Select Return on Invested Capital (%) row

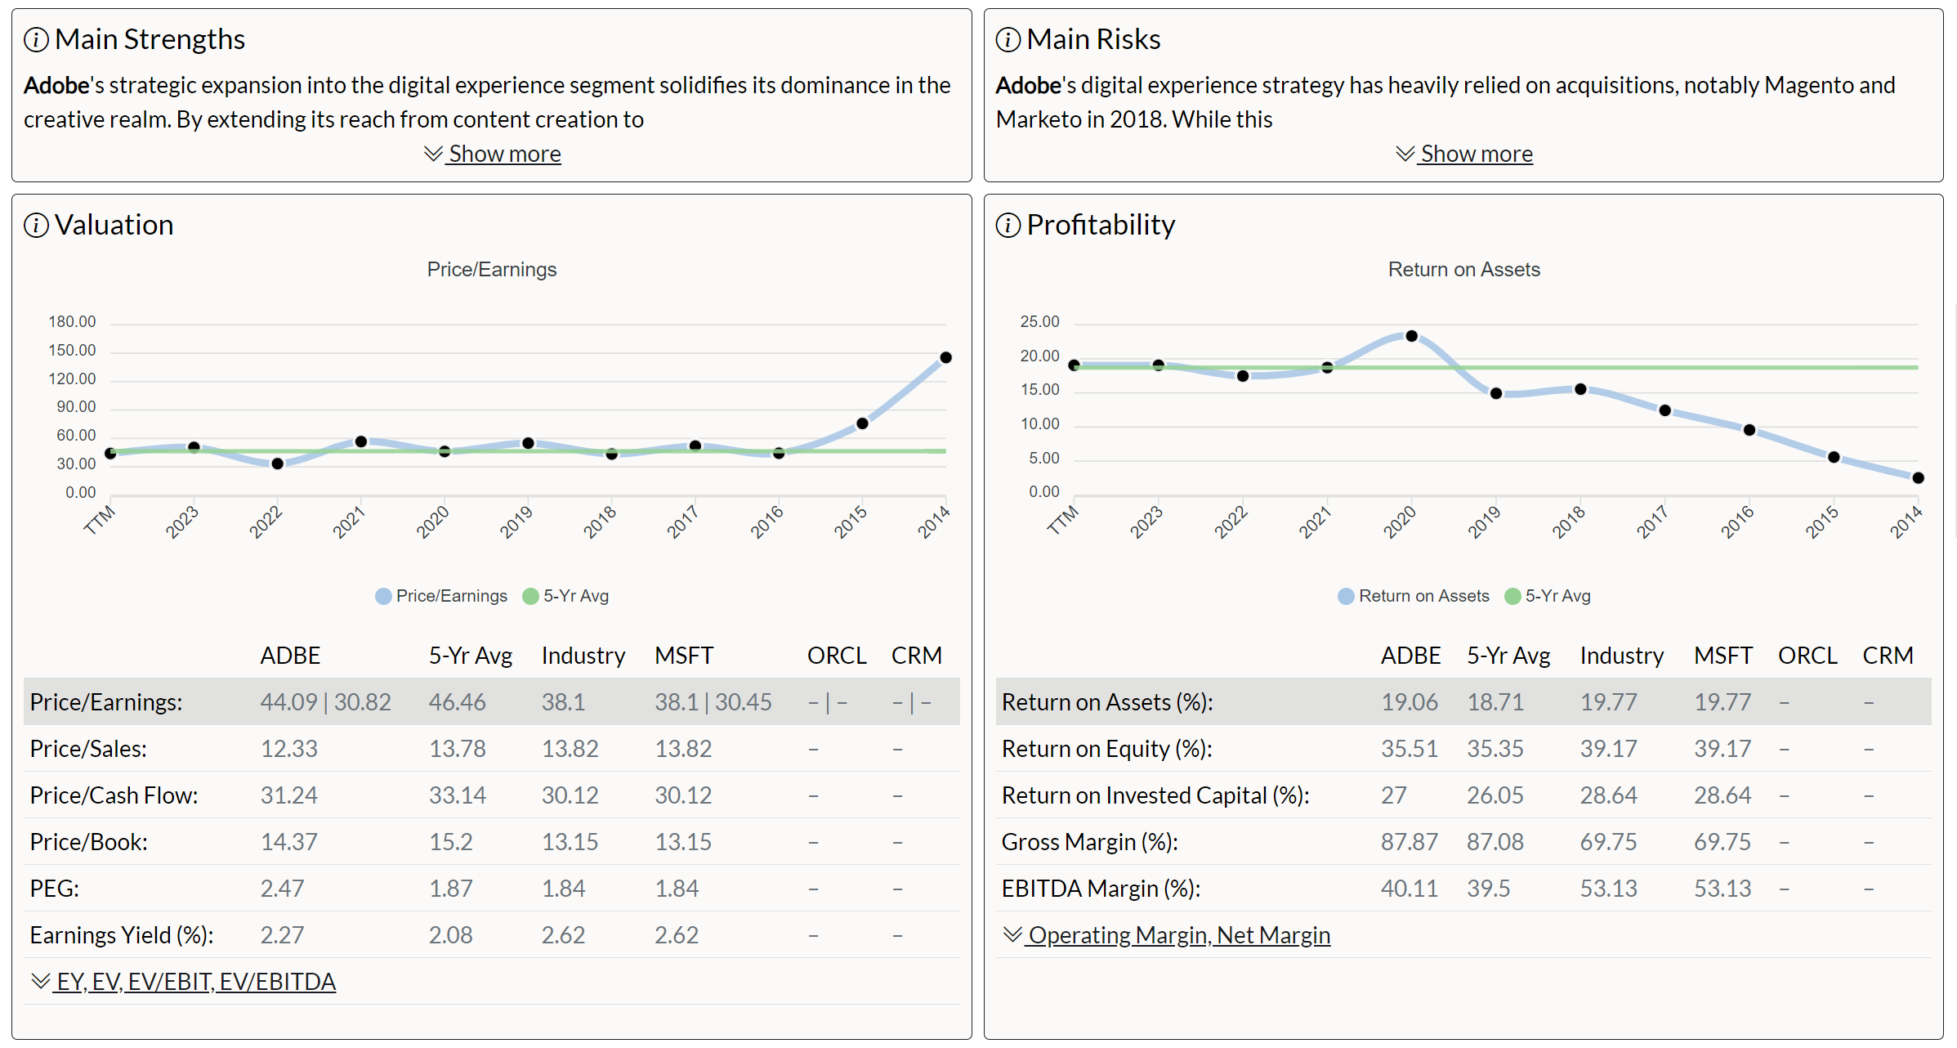[1463, 795]
